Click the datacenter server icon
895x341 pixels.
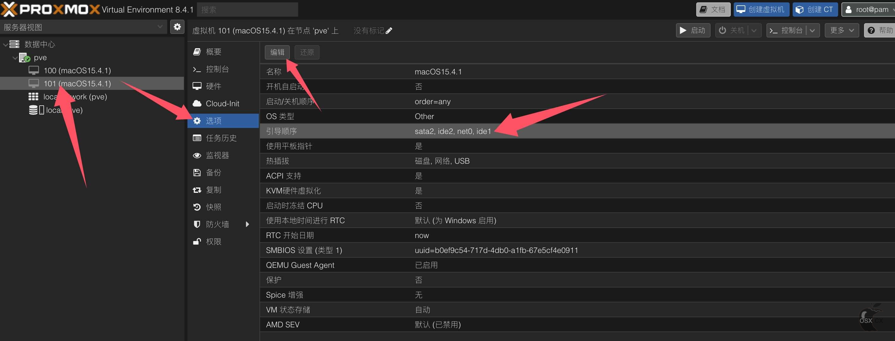click(14, 44)
